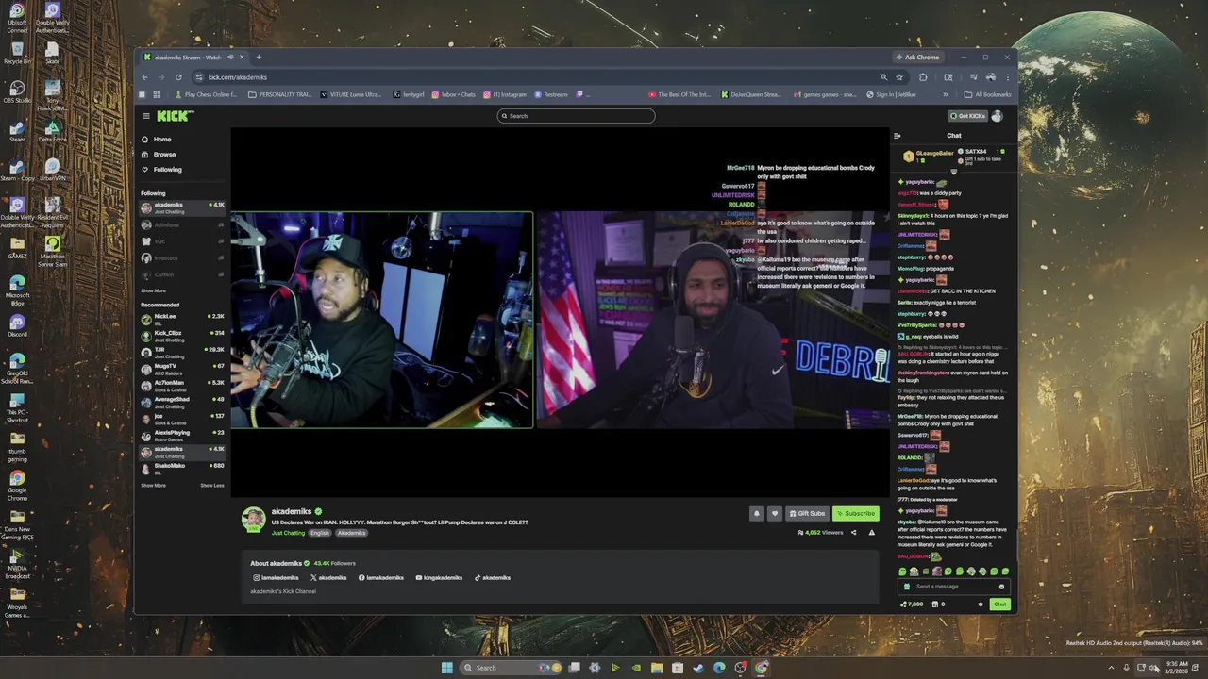Open akademiks TikTok link

(492, 578)
